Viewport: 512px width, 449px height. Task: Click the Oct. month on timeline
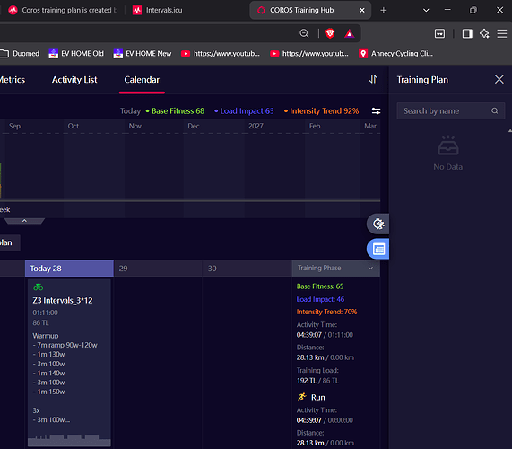[74, 127]
